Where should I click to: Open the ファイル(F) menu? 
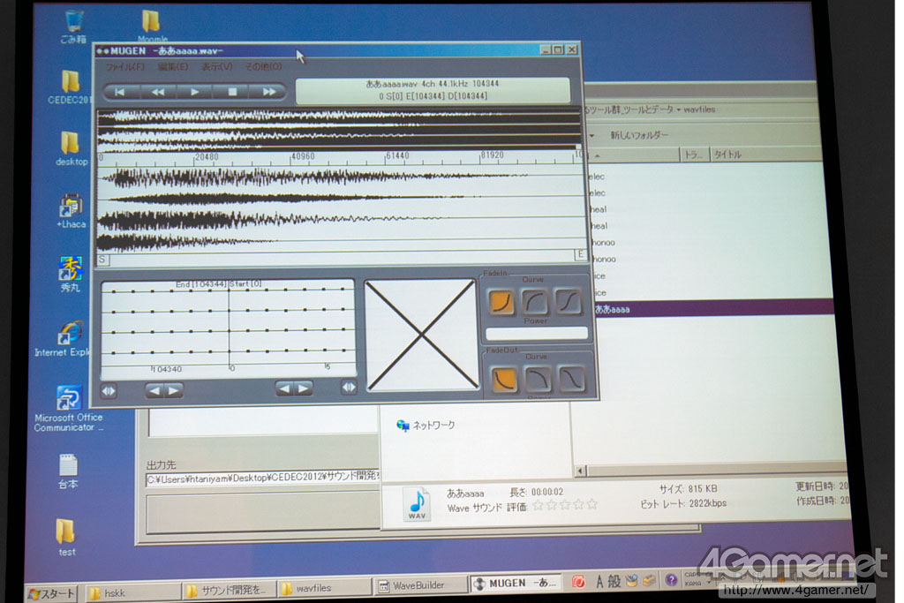pyautogui.click(x=124, y=67)
